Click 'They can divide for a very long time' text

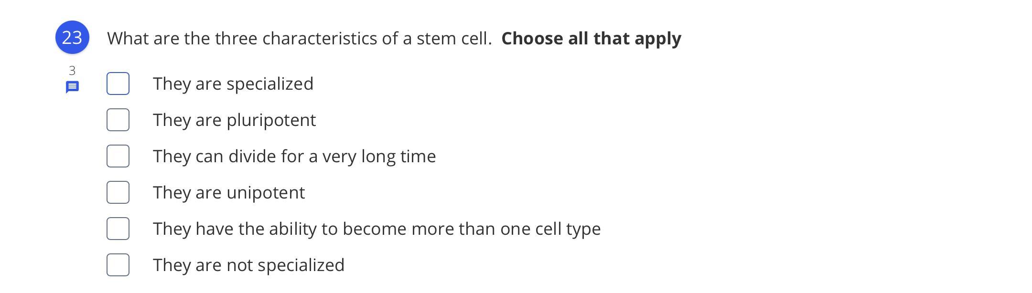click(294, 157)
